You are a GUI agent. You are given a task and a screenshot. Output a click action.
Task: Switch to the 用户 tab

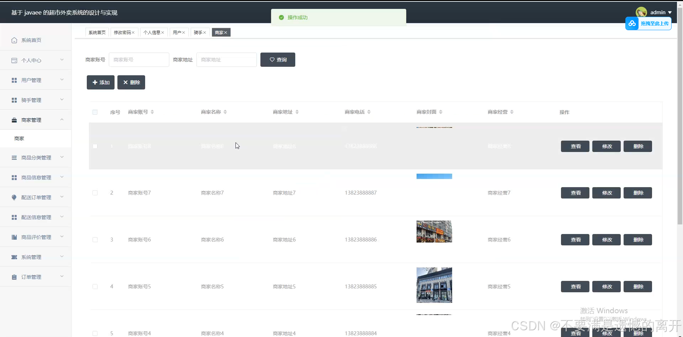point(177,33)
